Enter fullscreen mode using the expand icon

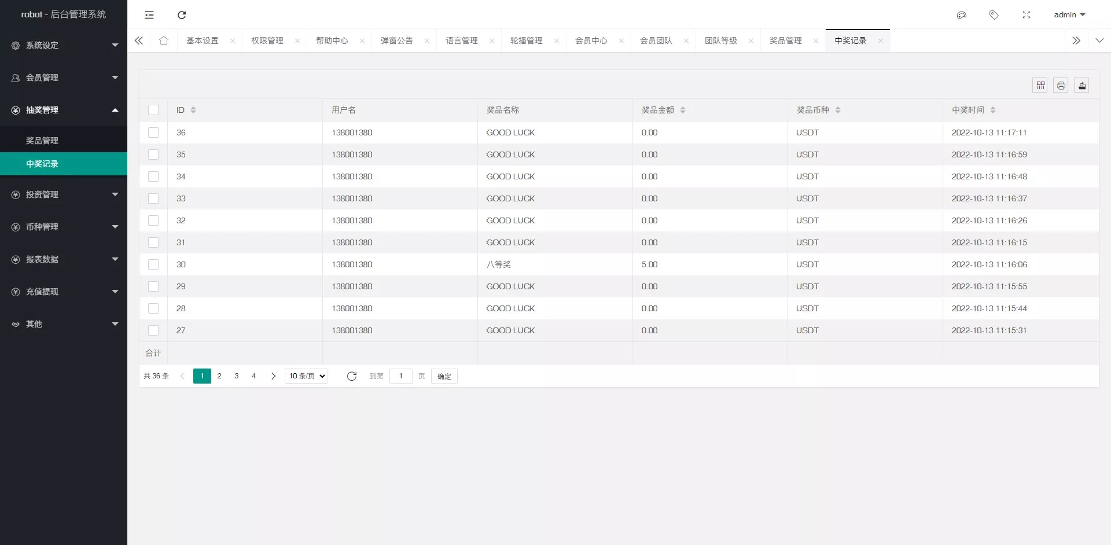pos(1027,15)
